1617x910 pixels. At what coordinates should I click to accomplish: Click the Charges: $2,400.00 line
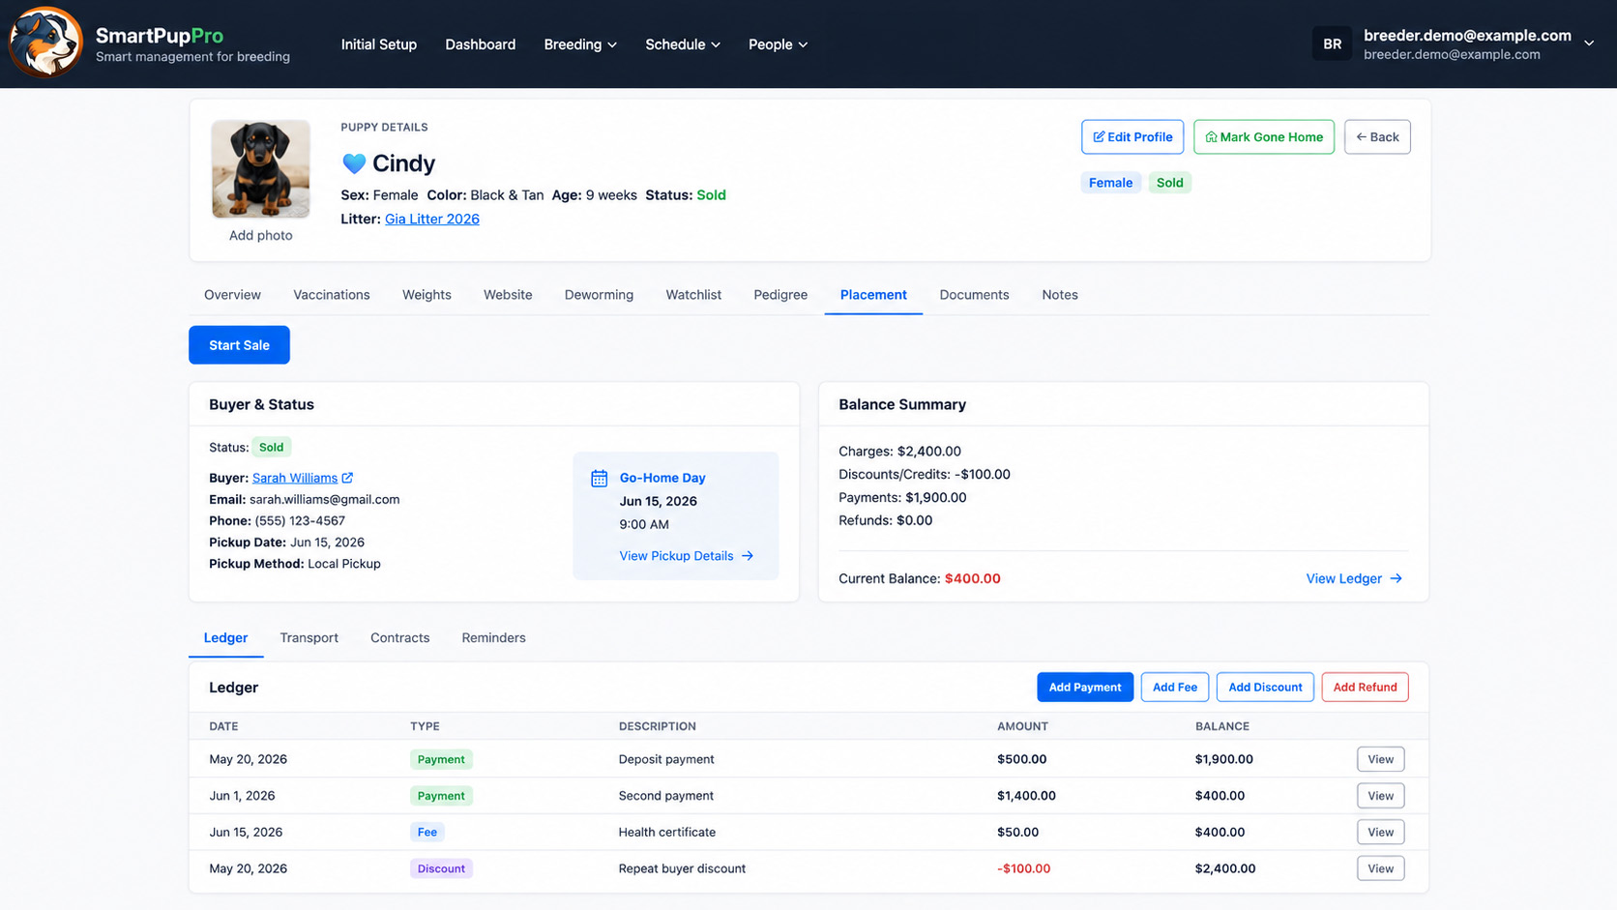(899, 452)
